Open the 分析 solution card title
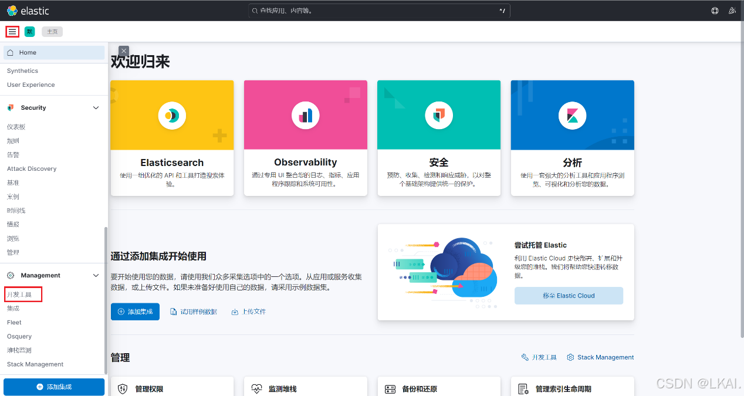The image size is (744, 396). tap(573, 163)
